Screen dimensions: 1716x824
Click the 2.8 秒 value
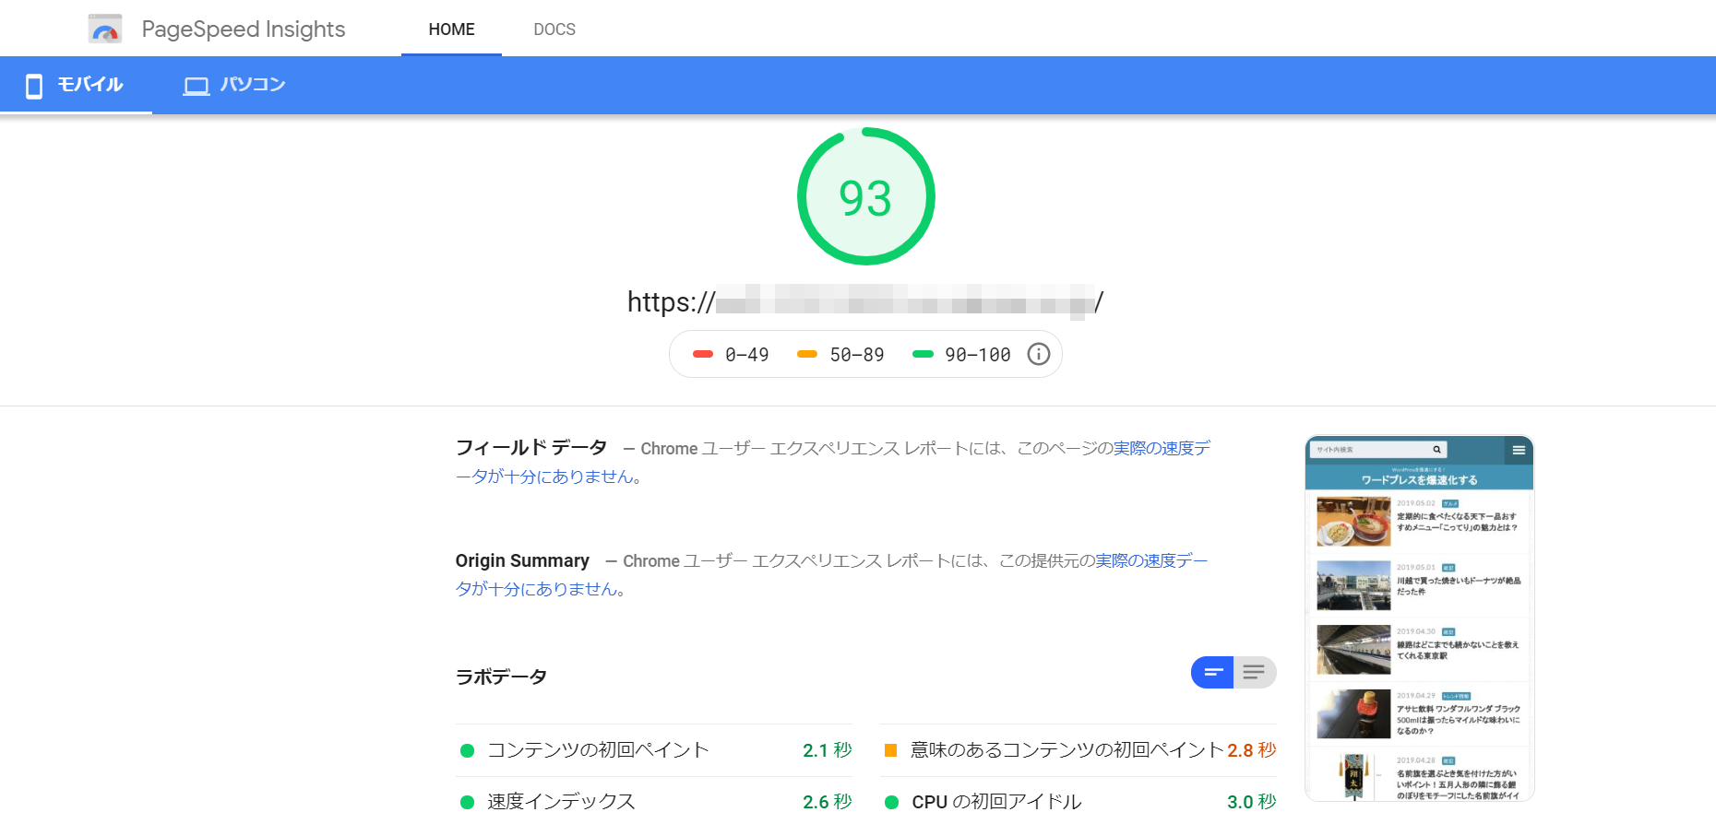pyautogui.click(x=1252, y=750)
